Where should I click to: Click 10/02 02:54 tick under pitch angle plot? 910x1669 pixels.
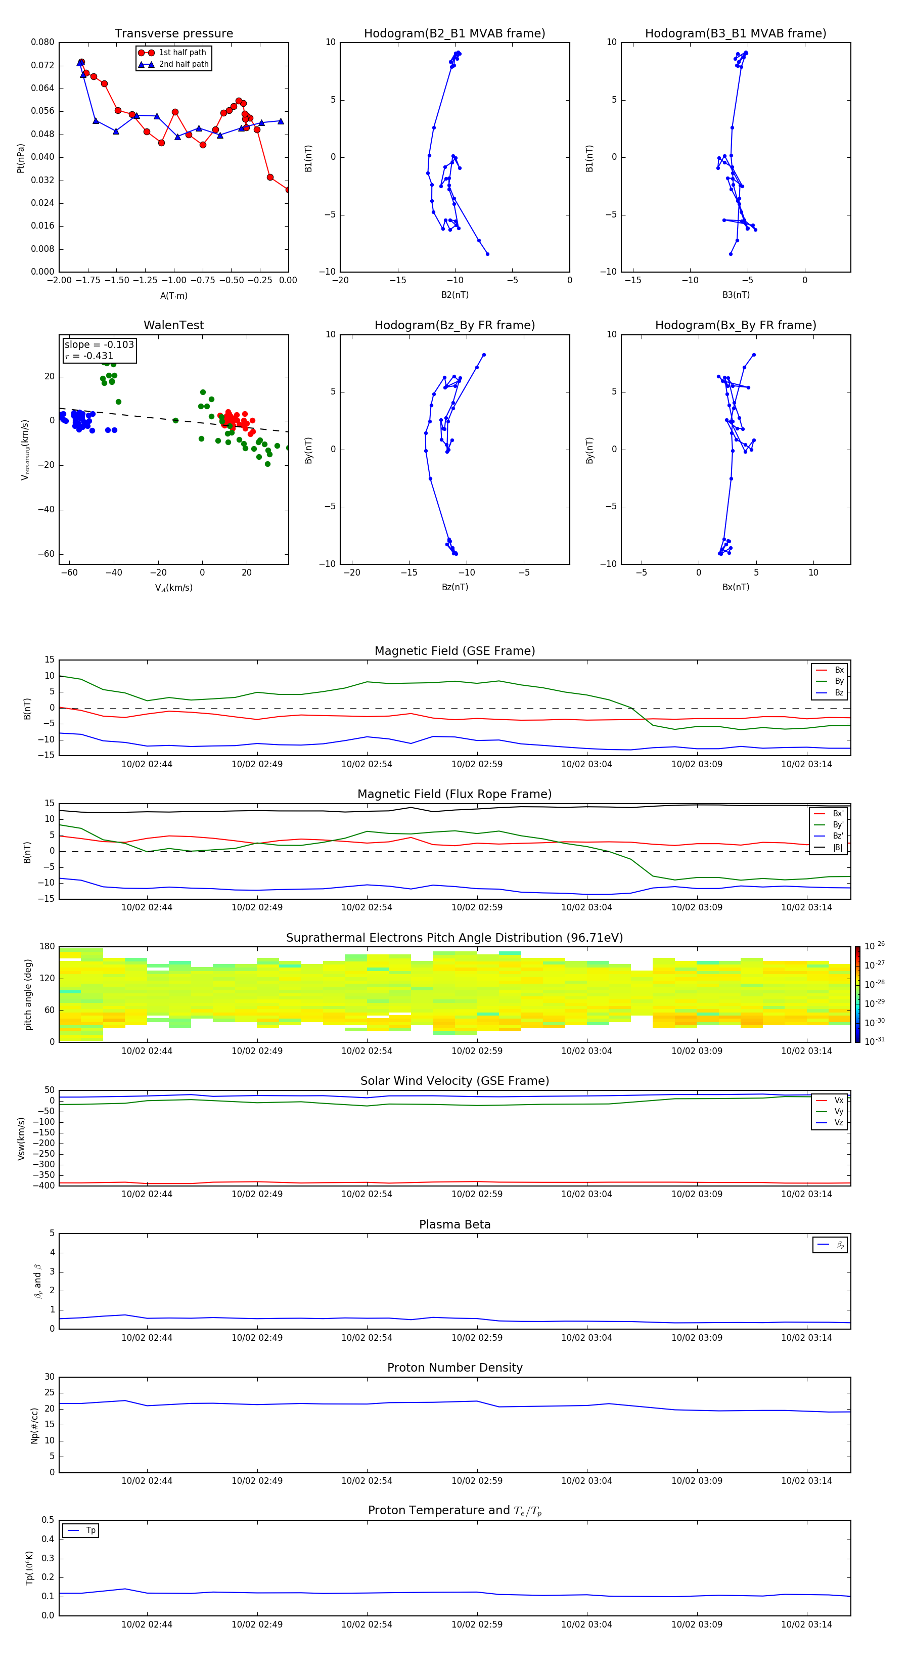click(367, 1051)
